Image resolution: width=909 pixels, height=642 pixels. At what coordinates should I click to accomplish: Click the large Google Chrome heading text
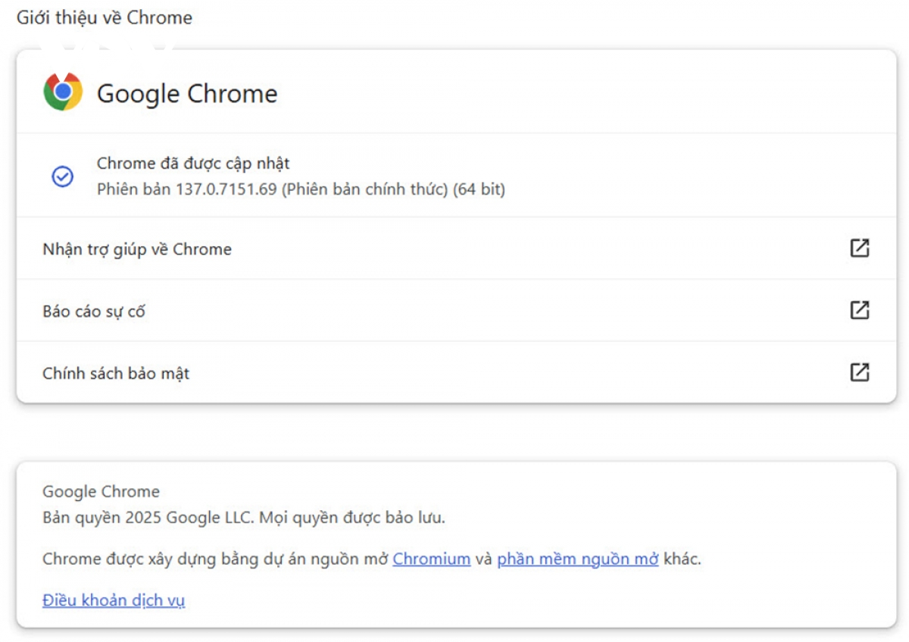pos(187,94)
